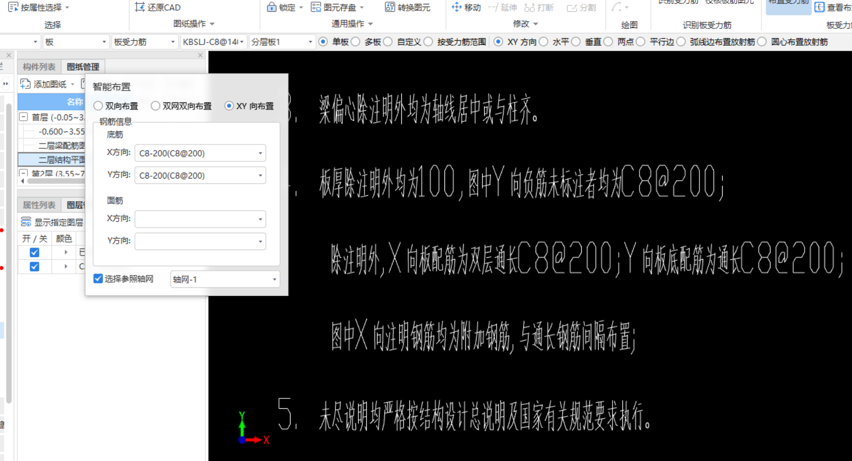Switch to the 属性列表 tab
852x461 pixels.
click(x=39, y=205)
